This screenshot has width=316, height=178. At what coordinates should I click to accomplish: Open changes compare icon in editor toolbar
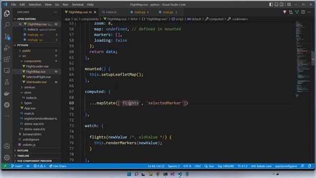click(291, 12)
